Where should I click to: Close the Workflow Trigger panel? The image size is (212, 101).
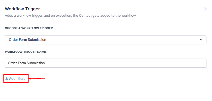[205, 9]
